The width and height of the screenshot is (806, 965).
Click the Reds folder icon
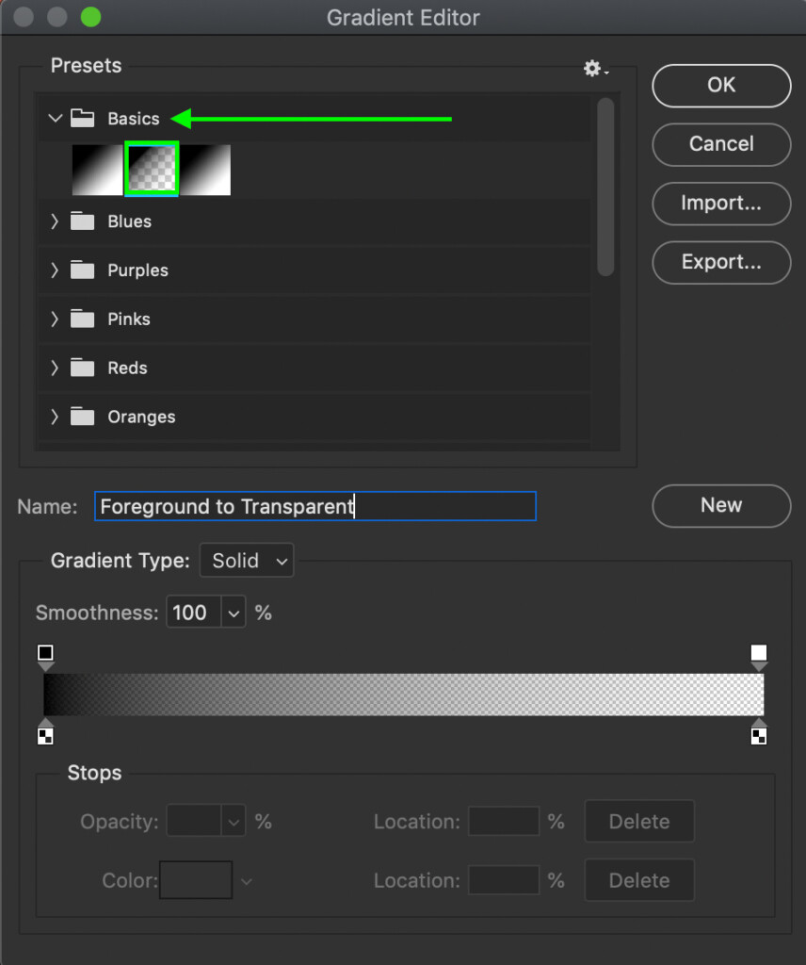83,368
